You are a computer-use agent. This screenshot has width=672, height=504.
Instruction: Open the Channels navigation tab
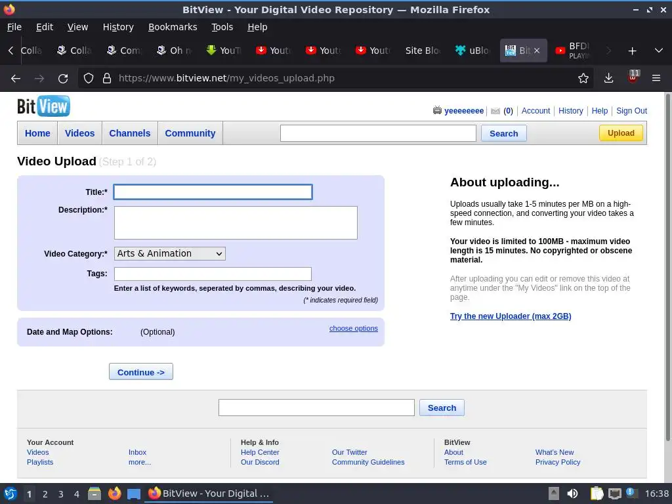coord(130,133)
